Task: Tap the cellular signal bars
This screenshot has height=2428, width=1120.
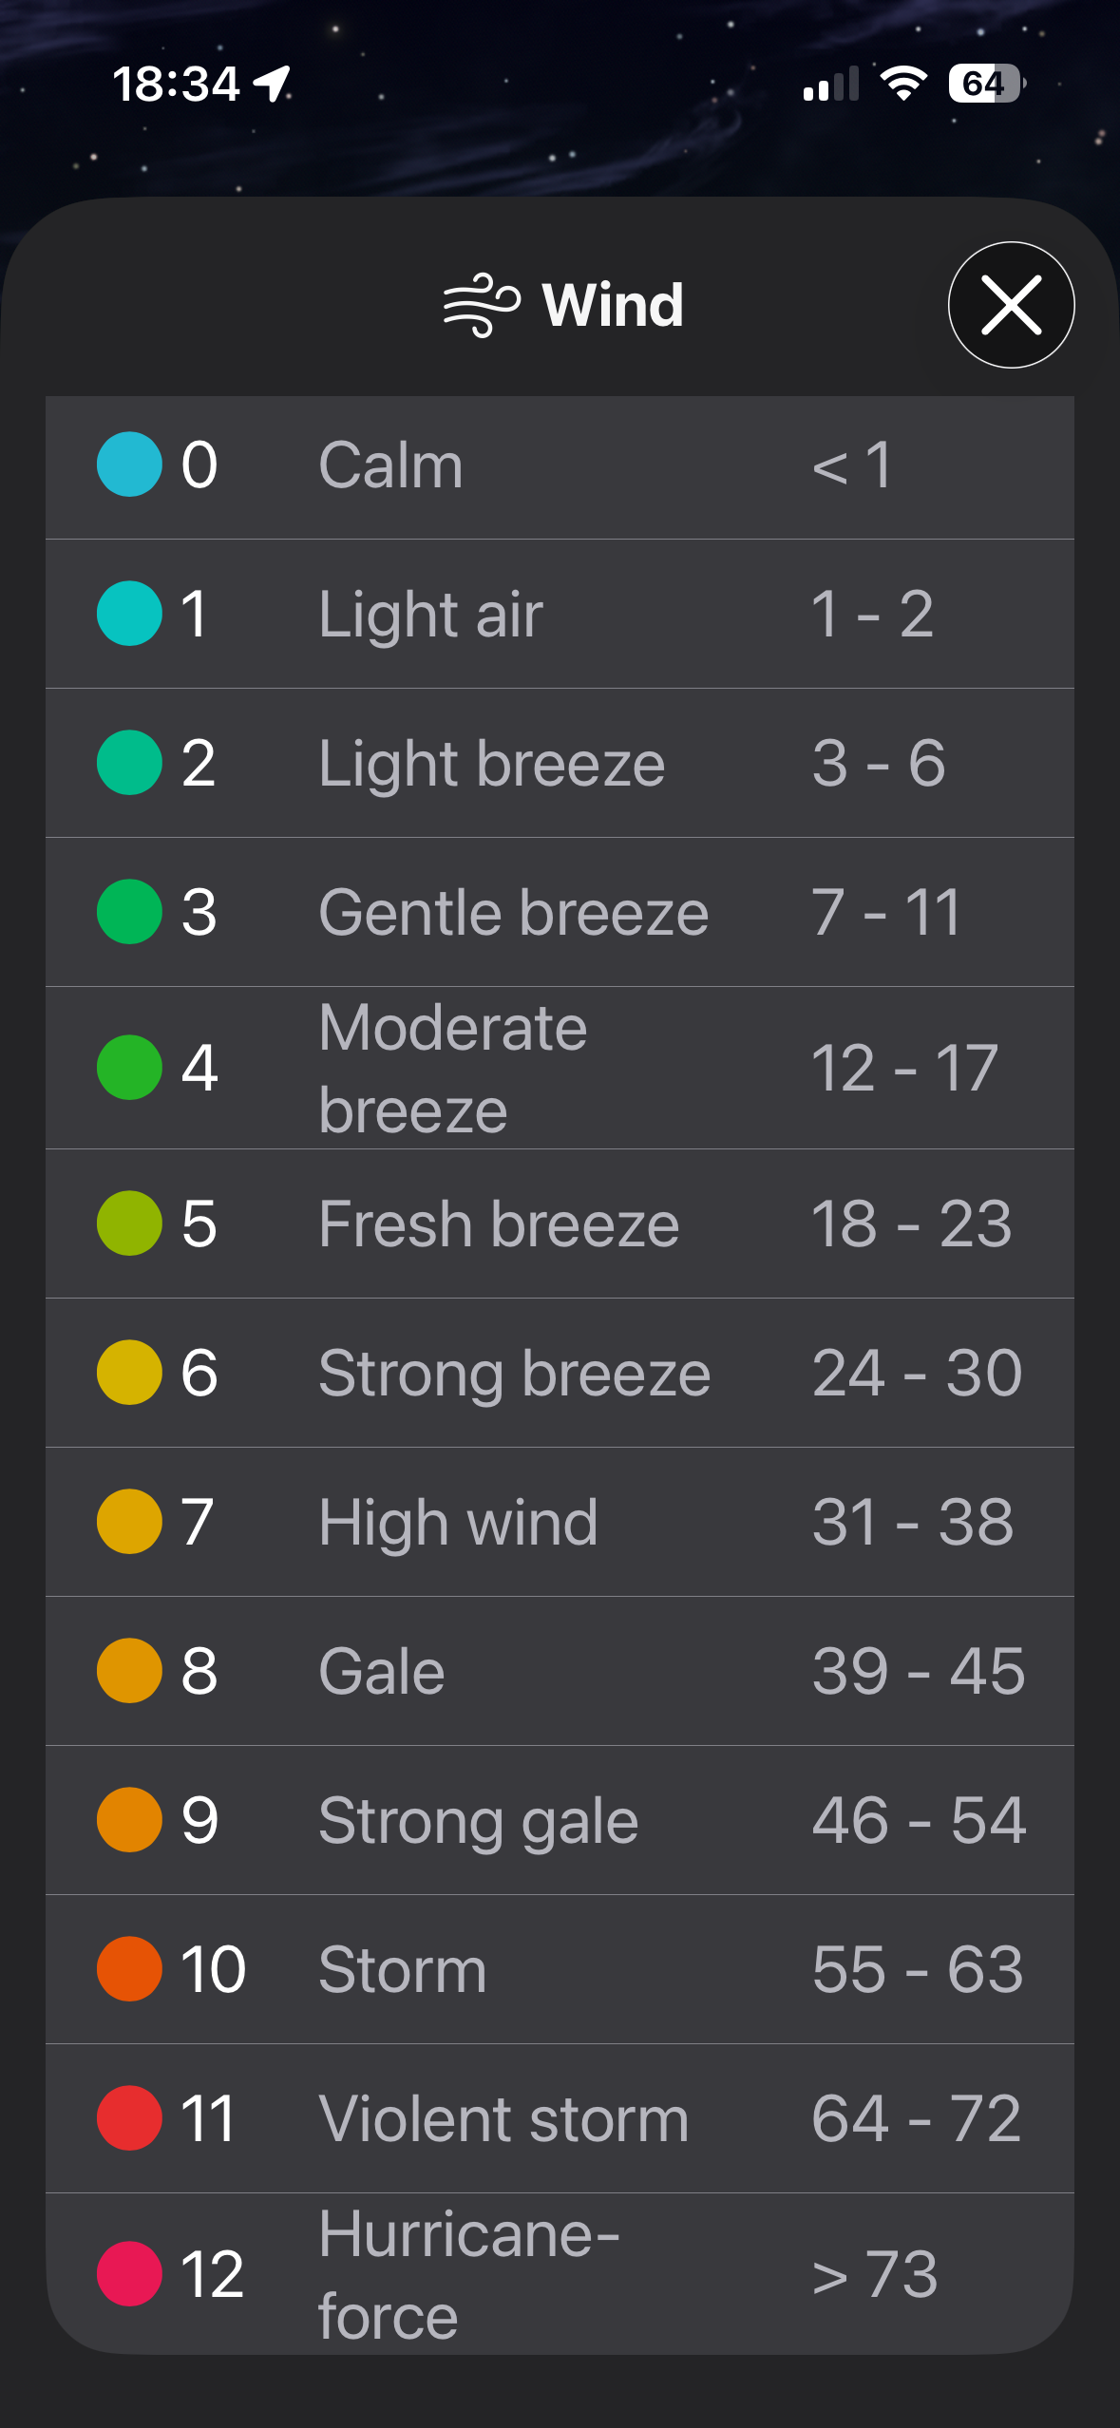Action: [x=830, y=84]
